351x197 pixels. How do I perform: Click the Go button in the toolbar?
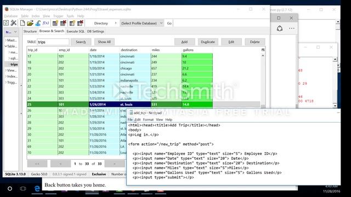pos(169,23)
